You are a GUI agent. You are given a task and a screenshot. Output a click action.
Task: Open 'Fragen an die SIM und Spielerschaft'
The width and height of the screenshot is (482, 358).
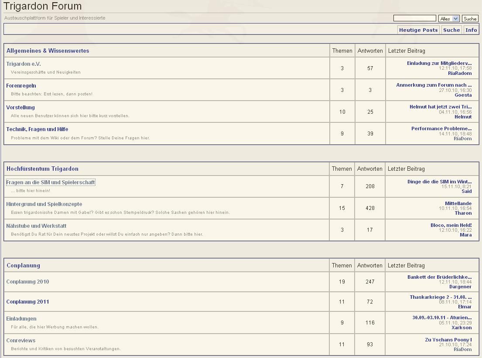click(x=51, y=182)
